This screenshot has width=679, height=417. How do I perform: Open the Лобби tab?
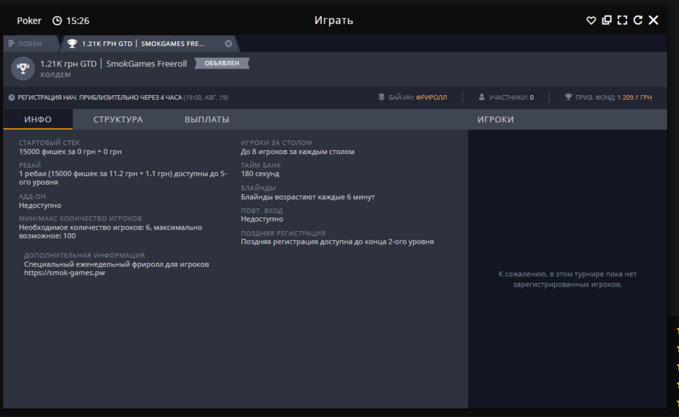point(30,43)
